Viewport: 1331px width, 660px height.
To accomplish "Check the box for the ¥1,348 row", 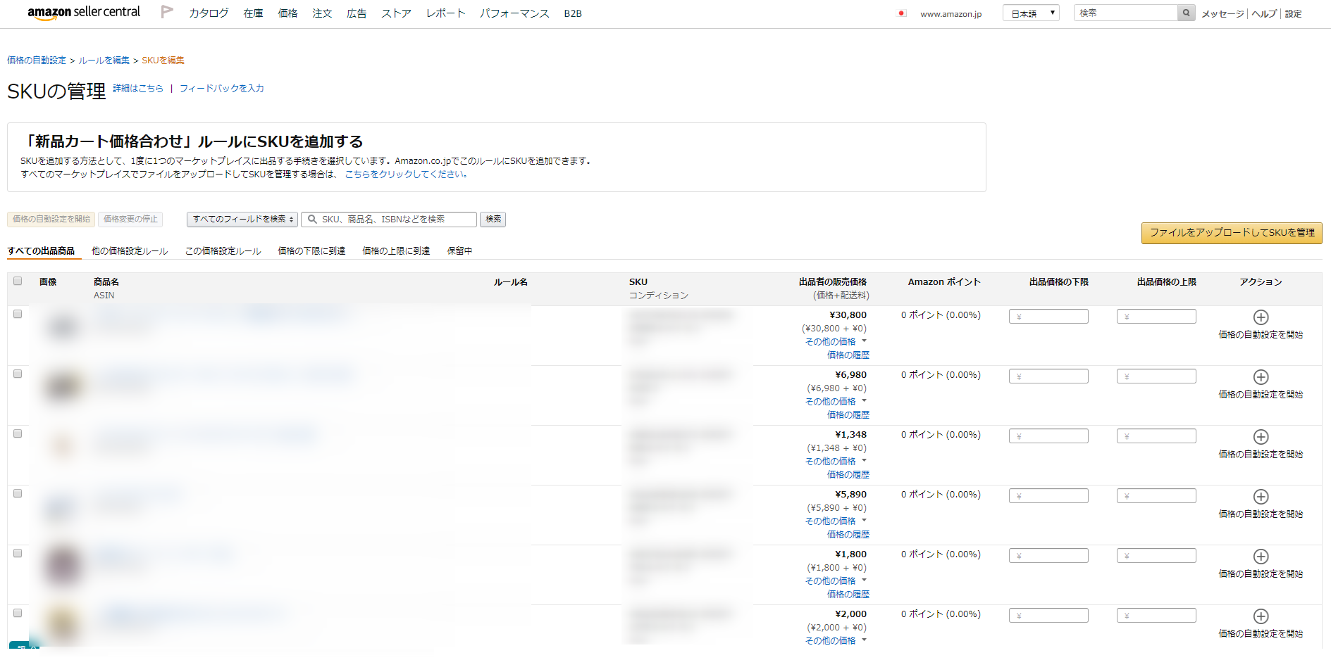I will click(x=18, y=433).
